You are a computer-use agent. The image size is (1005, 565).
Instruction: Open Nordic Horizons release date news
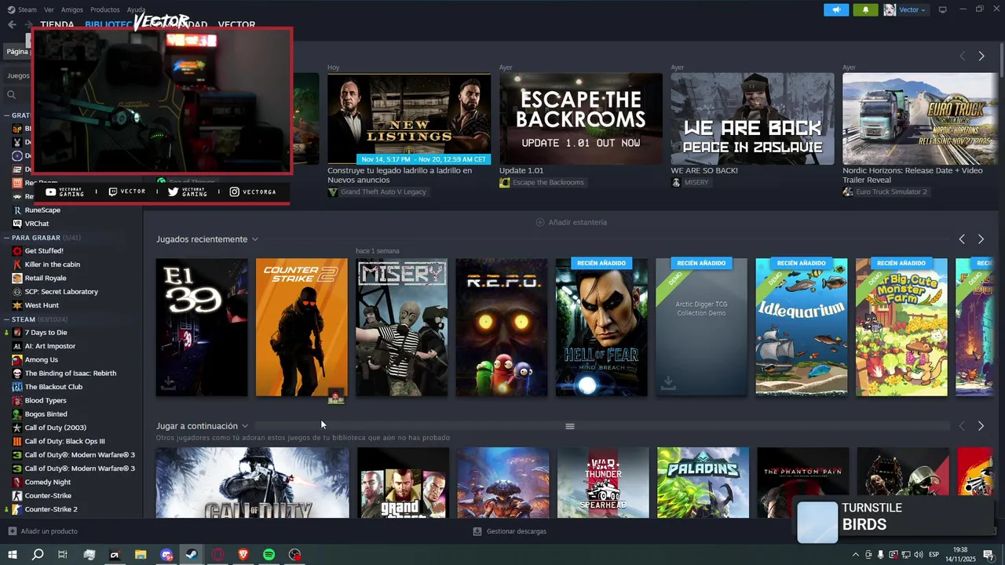tap(912, 175)
